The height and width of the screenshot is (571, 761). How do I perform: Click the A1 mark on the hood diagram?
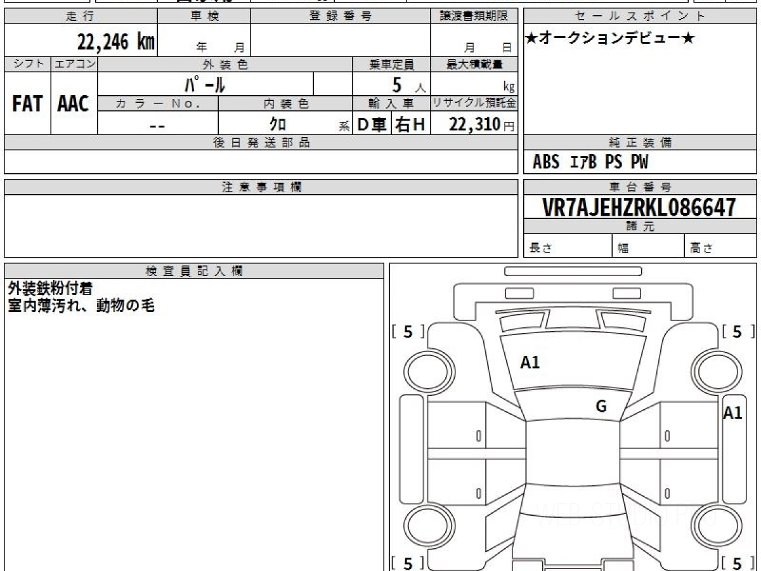click(530, 362)
